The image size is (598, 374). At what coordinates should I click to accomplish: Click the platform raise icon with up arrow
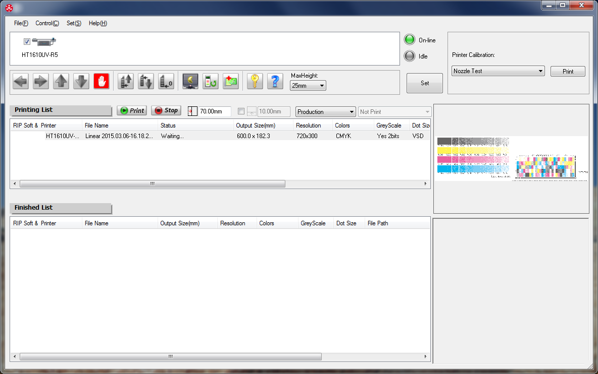coord(125,81)
